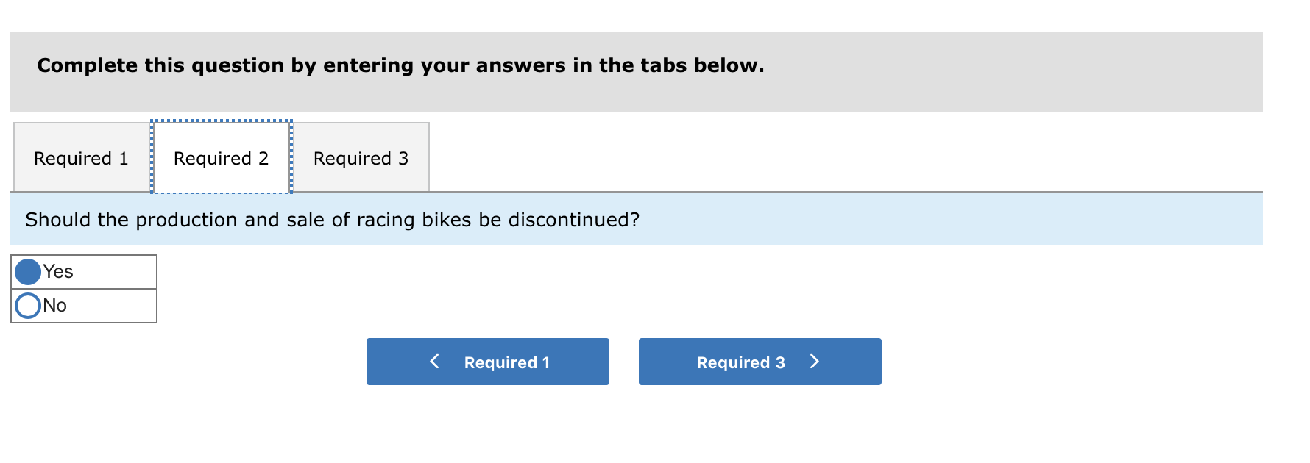Click the word Required in first tab
The height and width of the screenshot is (463, 1310).
(73, 159)
